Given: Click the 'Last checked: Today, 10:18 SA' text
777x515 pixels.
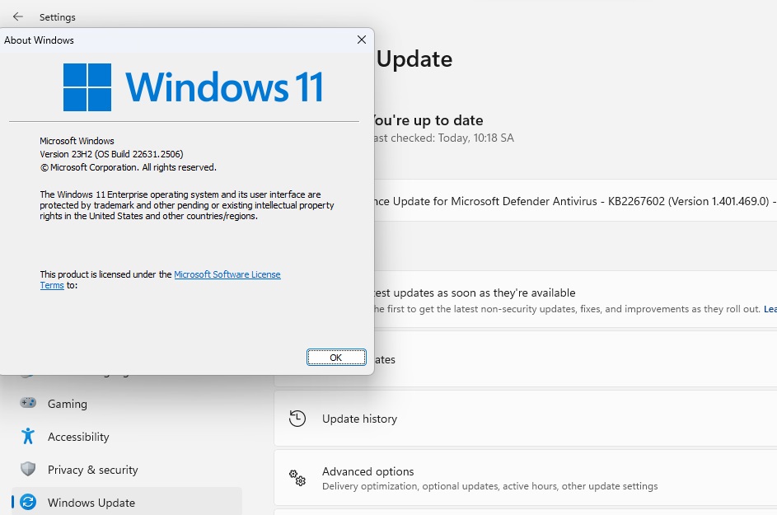Looking at the screenshot, I should (442, 138).
